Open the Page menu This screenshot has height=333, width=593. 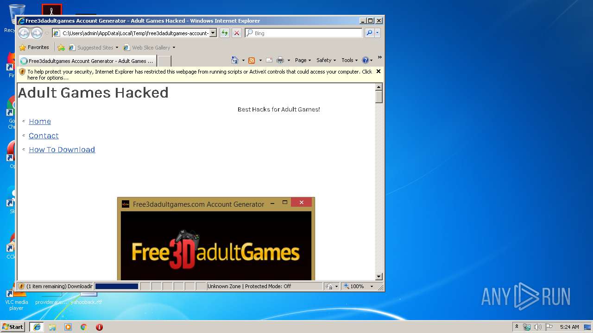pos(303,60)
